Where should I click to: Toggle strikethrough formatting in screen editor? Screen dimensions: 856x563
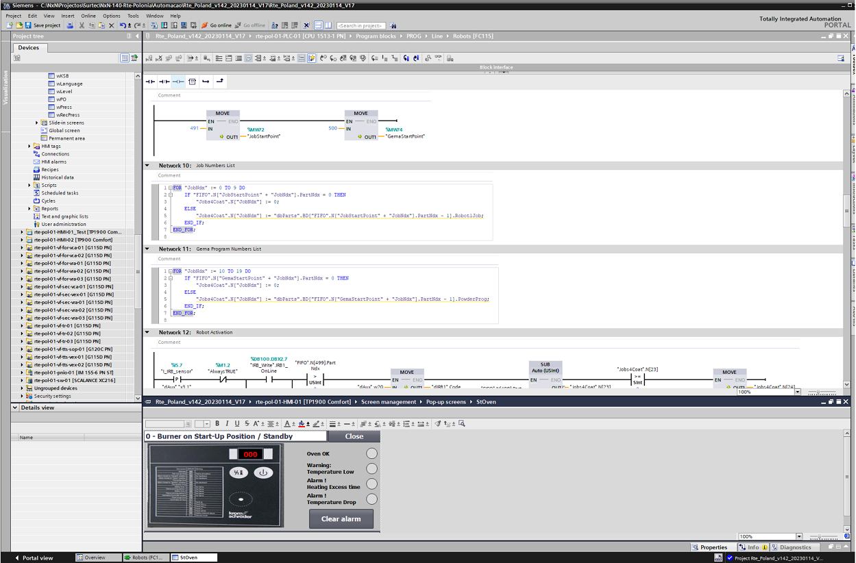click(247, 424)
